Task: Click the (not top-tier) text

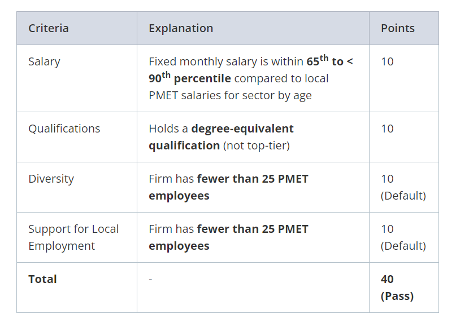Action: [x=256, y=145]
